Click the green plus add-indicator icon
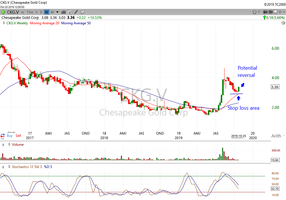This screenshot has height=200, width=286. (x=3, y=12)
